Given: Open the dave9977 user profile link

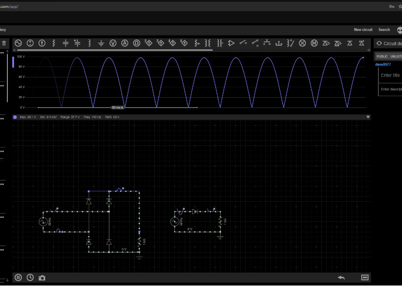Looking at the screenshot, I should [x=383, y=64].
